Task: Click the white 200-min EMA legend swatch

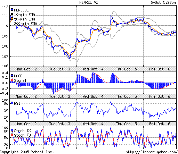Action: pyautogui.click(x=12, y=23)
